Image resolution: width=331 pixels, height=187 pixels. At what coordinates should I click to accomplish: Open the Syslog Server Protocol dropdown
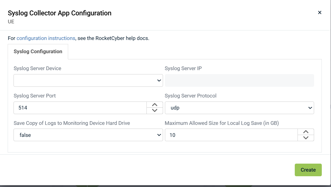[239, 108]
